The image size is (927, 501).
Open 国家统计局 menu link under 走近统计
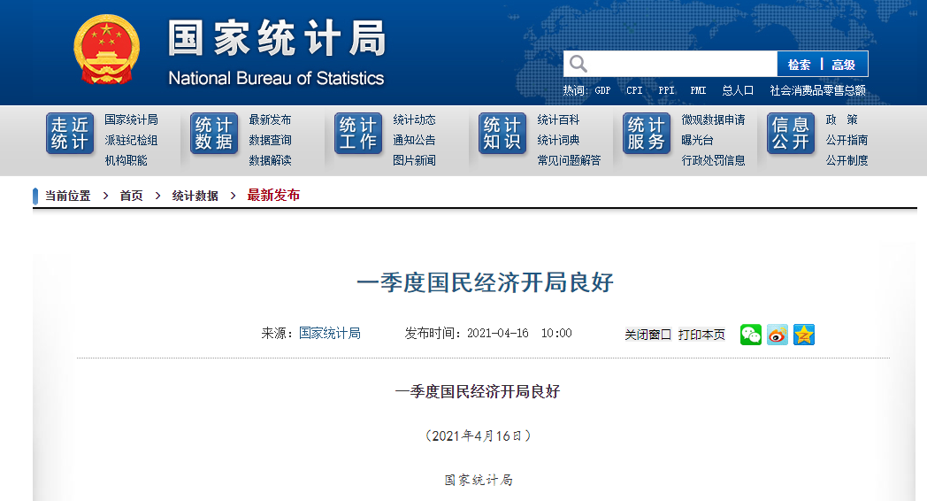[131, 119]
